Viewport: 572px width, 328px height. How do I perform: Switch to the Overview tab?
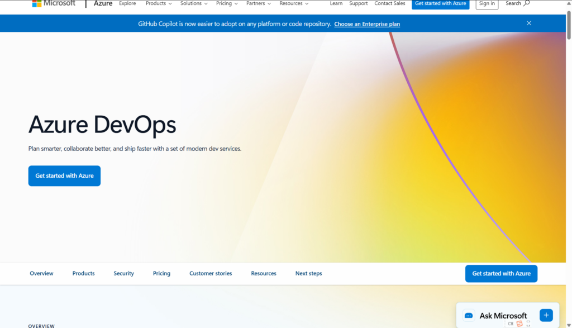pos(41,273)
